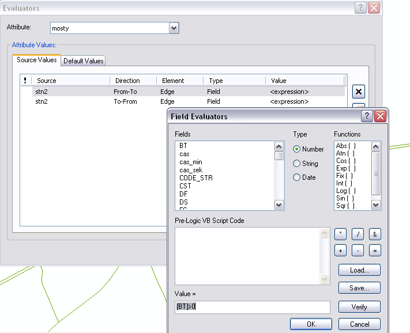Click into the Value expression field
410x333 pixels.
pyautogui.click(x=252, y=307)
